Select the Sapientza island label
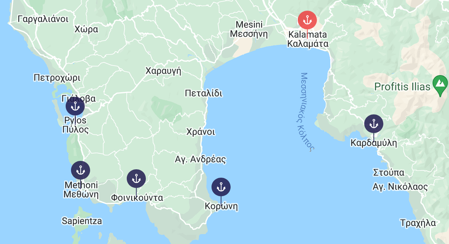The height and width of the screenshot is (244, 449). pyautogui.click(x=82, y=221)
